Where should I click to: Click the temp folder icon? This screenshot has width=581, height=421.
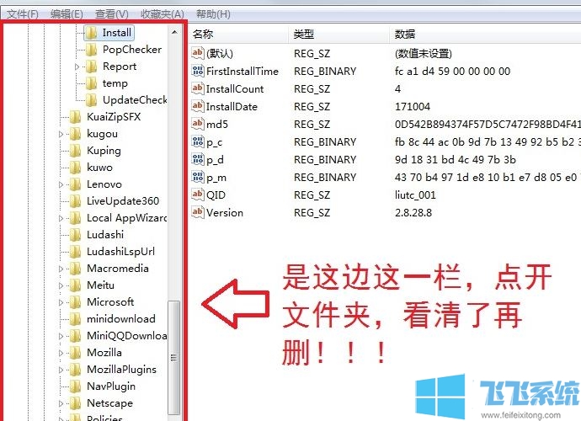click(92, 83)
